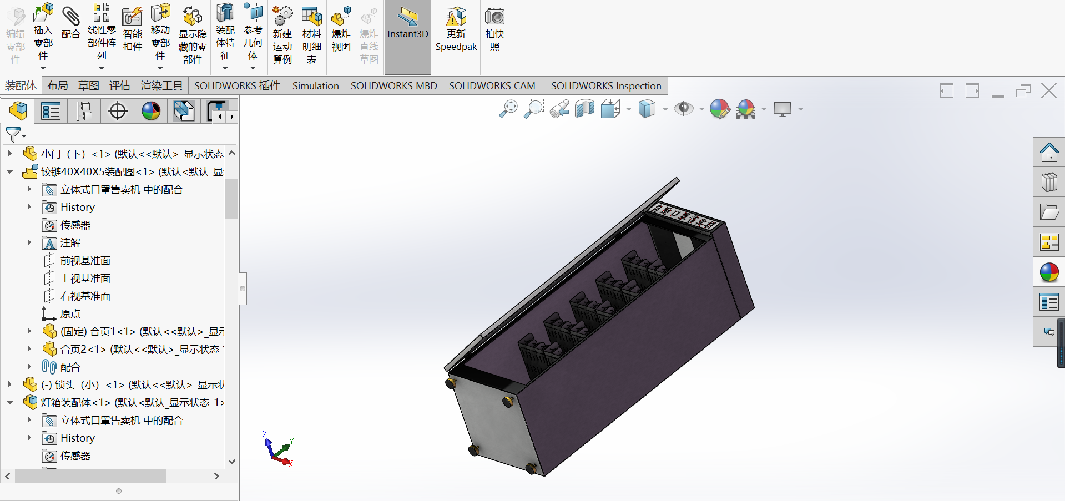This screenshot has width=1065, height=501.
Task: Start New Motion Study (新建运动算例)
Action: point(282,36)
